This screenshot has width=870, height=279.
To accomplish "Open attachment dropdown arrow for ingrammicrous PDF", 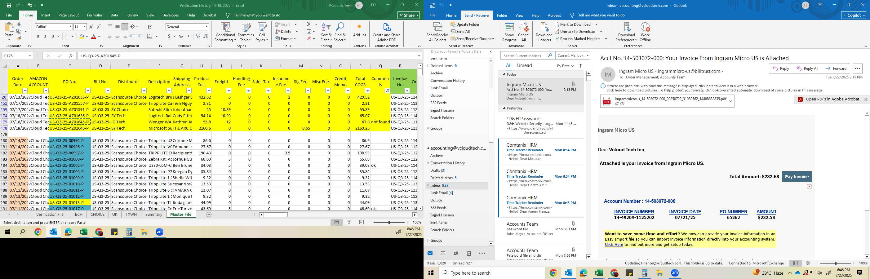I will [x=730, y=101].
